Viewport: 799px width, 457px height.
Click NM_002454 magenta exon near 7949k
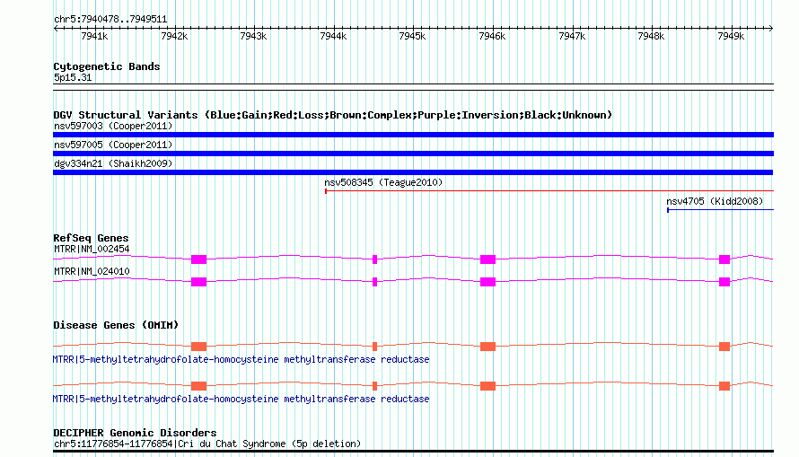click(724, 259)
